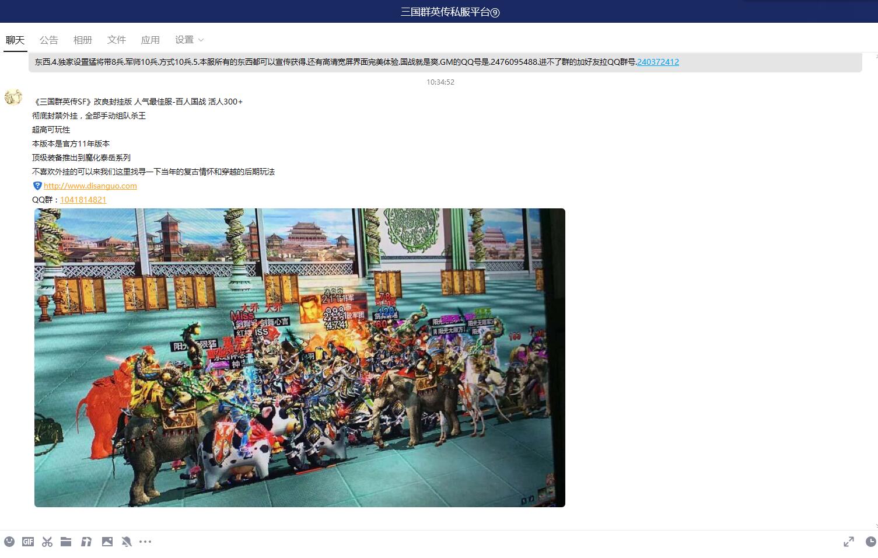This screenshot has width=878, height=558.
Task: Insert a picture using the image icon
Action: click(107, 542)
